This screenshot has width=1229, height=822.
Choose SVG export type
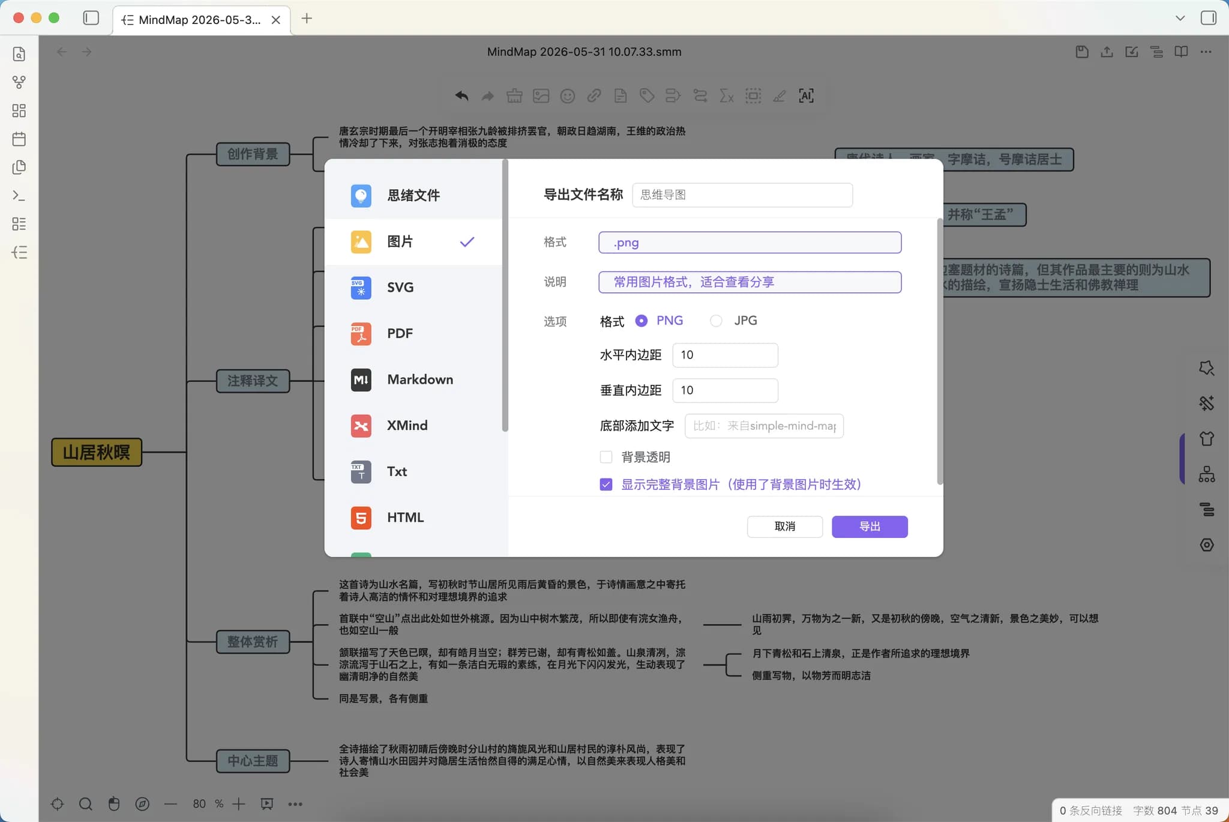pyautogui.click(x=414, y=288)
